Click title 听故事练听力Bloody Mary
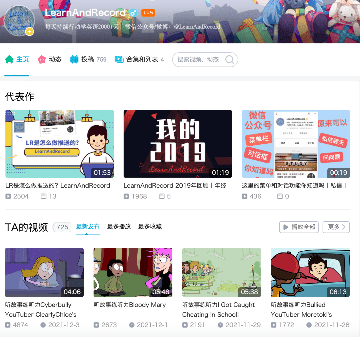 [x=130, y=305]
